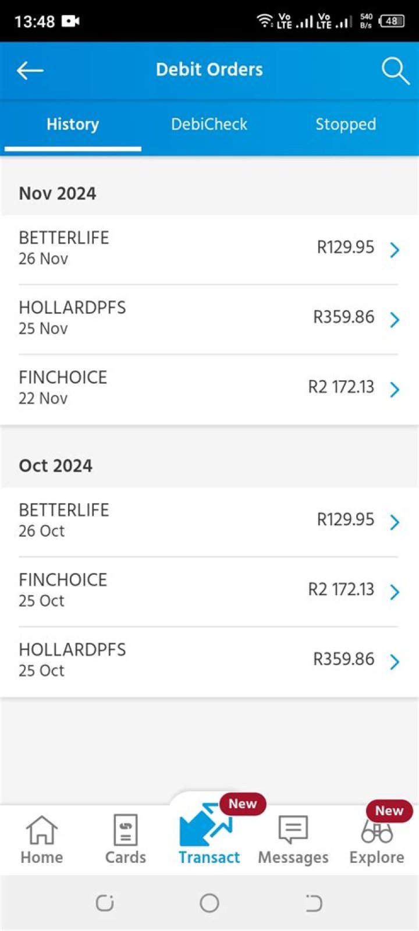Switch to the Stopped tab
Screen dimensions: 419x931
pos(346,124)
